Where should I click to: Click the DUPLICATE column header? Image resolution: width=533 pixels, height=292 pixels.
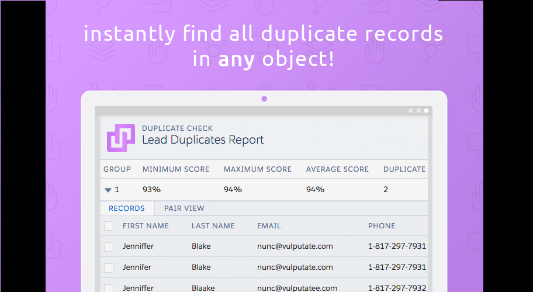pyautogui.click(x=404, y=169)
